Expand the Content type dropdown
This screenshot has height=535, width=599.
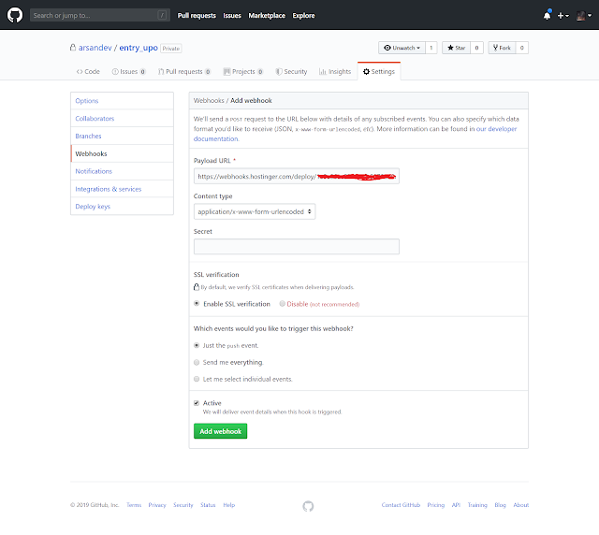(255, 211)
